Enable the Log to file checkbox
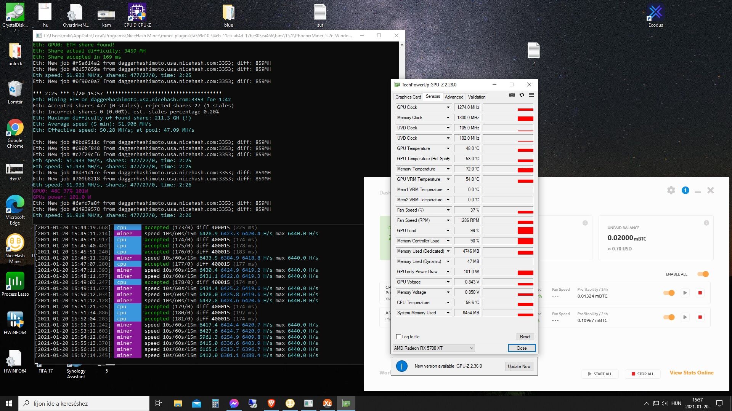732x411 pixels. [x=399, y=337]
